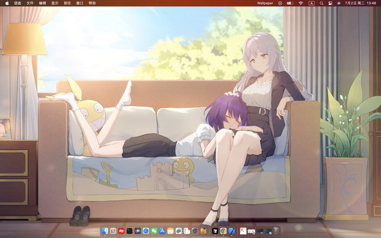Click the Siri icon in menu bar
381x238 pixels.
(339, 3)
